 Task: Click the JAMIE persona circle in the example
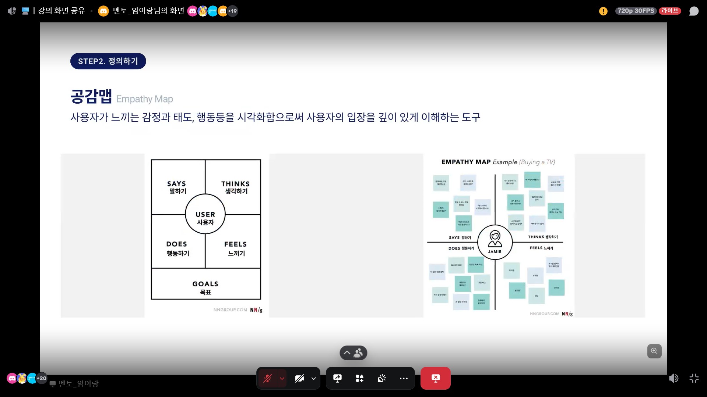click(x=495, y=242)
